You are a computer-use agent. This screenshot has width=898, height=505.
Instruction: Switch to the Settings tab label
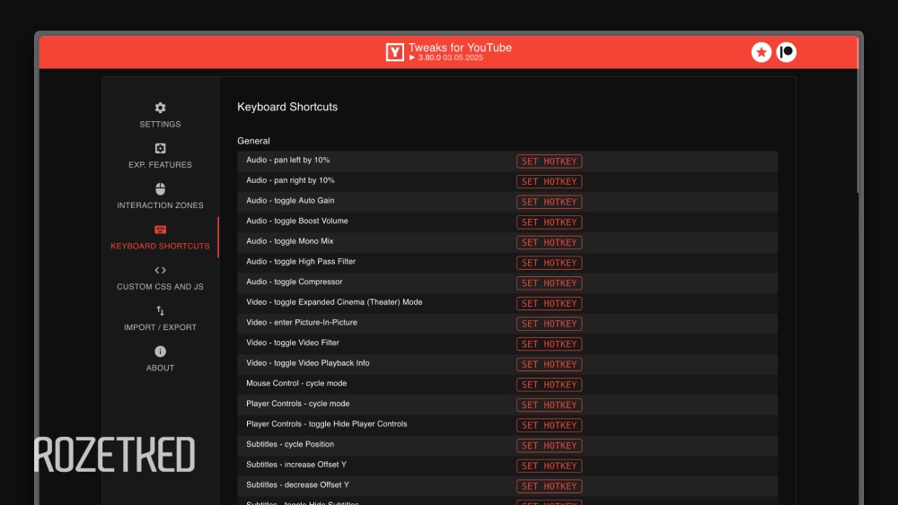pos(160,124)
